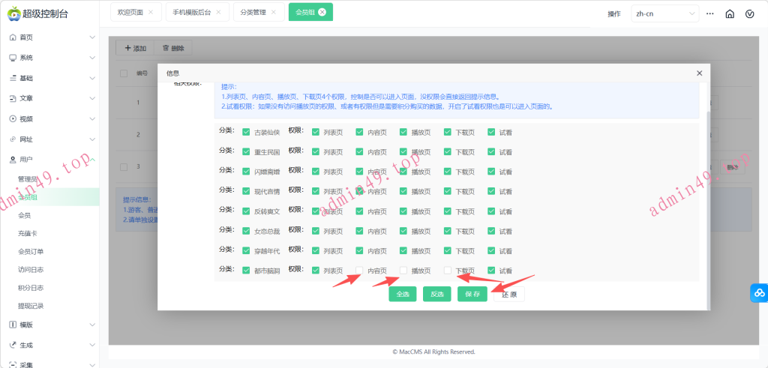768x368 pixels.
Task: Enable 内容页 permission for 都市脑洞
Action: tap(359, 271)
